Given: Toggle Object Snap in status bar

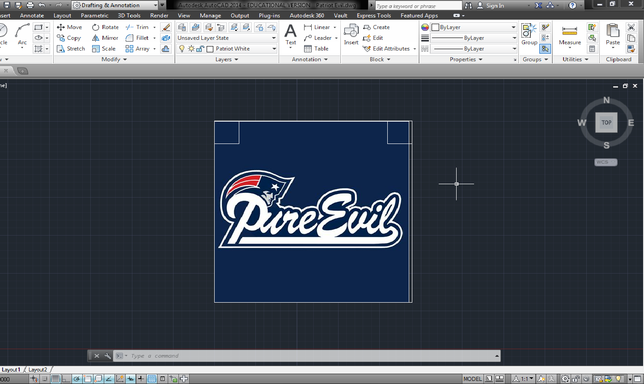Looking at the screenshot, I should [x=88, y=379].
